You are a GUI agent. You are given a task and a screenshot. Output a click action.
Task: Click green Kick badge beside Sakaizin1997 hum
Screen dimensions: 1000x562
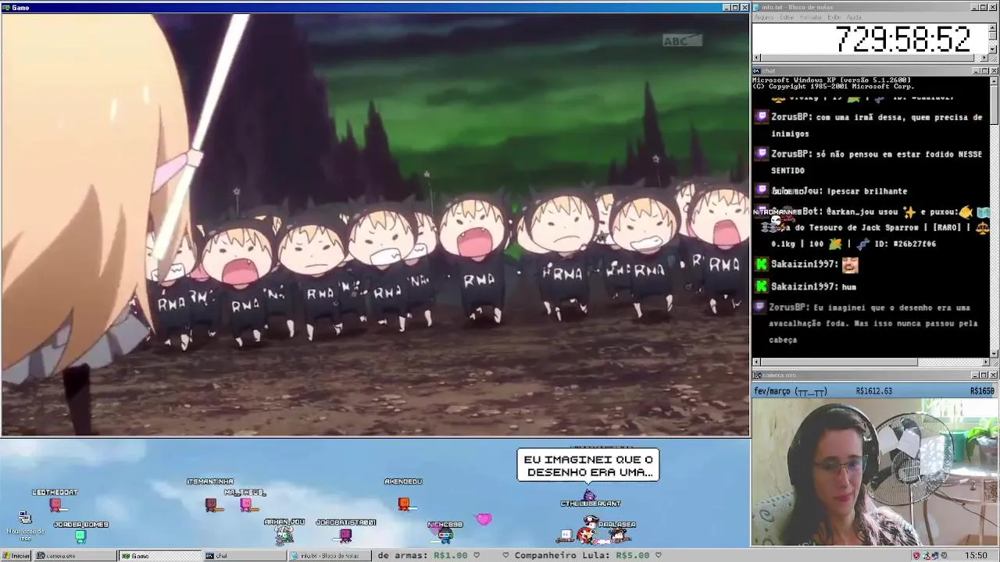pyautogui.click(x=762, y=286)
